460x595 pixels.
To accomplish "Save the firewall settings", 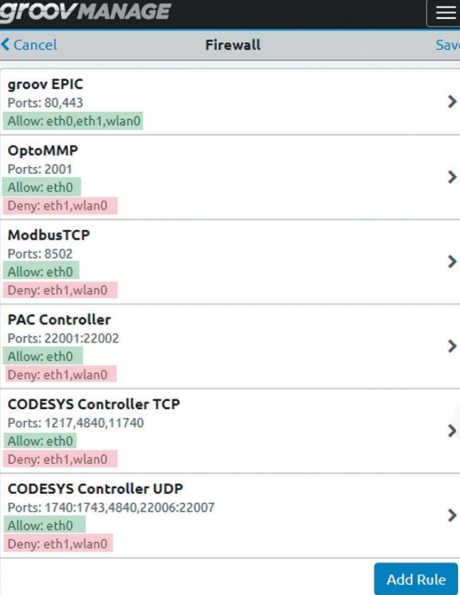I will (448, 45).
